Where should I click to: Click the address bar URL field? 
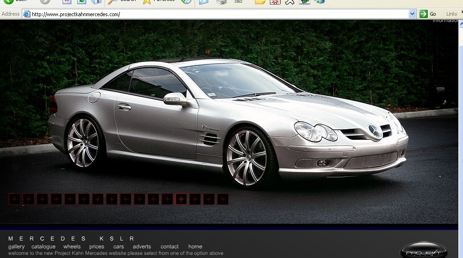tap(219, 14)
